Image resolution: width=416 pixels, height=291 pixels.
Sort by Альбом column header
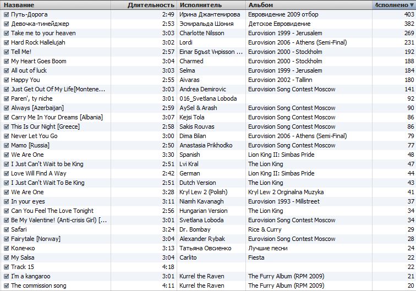tap(309, 5)
